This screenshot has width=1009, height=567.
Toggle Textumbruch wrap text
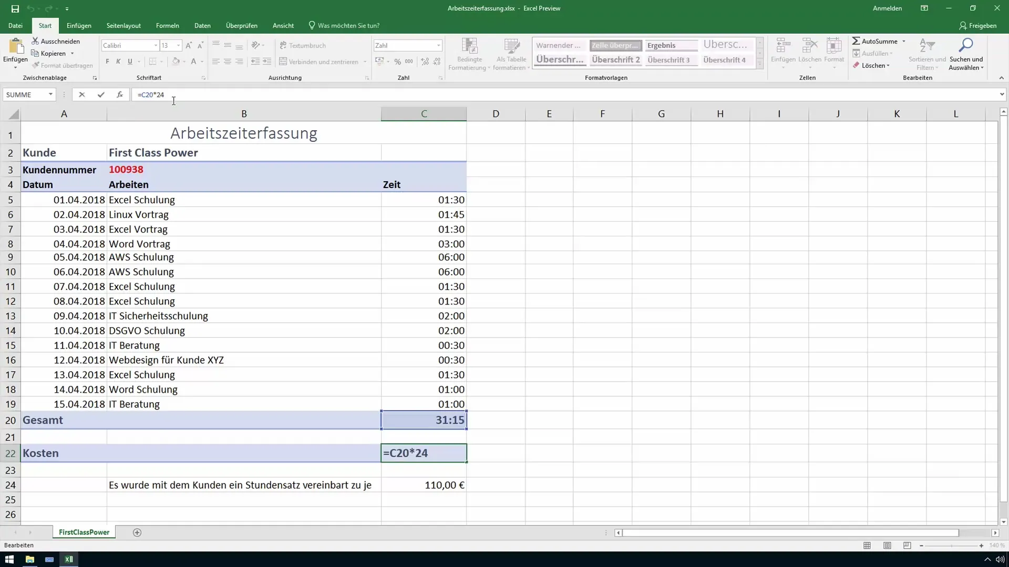click(x=303, y=46)
